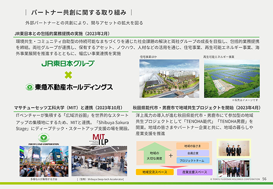Click the subtitle 外部パートナーとの共創により
273x189 pixels.
point(84,23)
